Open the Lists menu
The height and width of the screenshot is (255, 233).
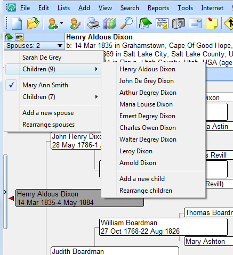pos(63,8)
